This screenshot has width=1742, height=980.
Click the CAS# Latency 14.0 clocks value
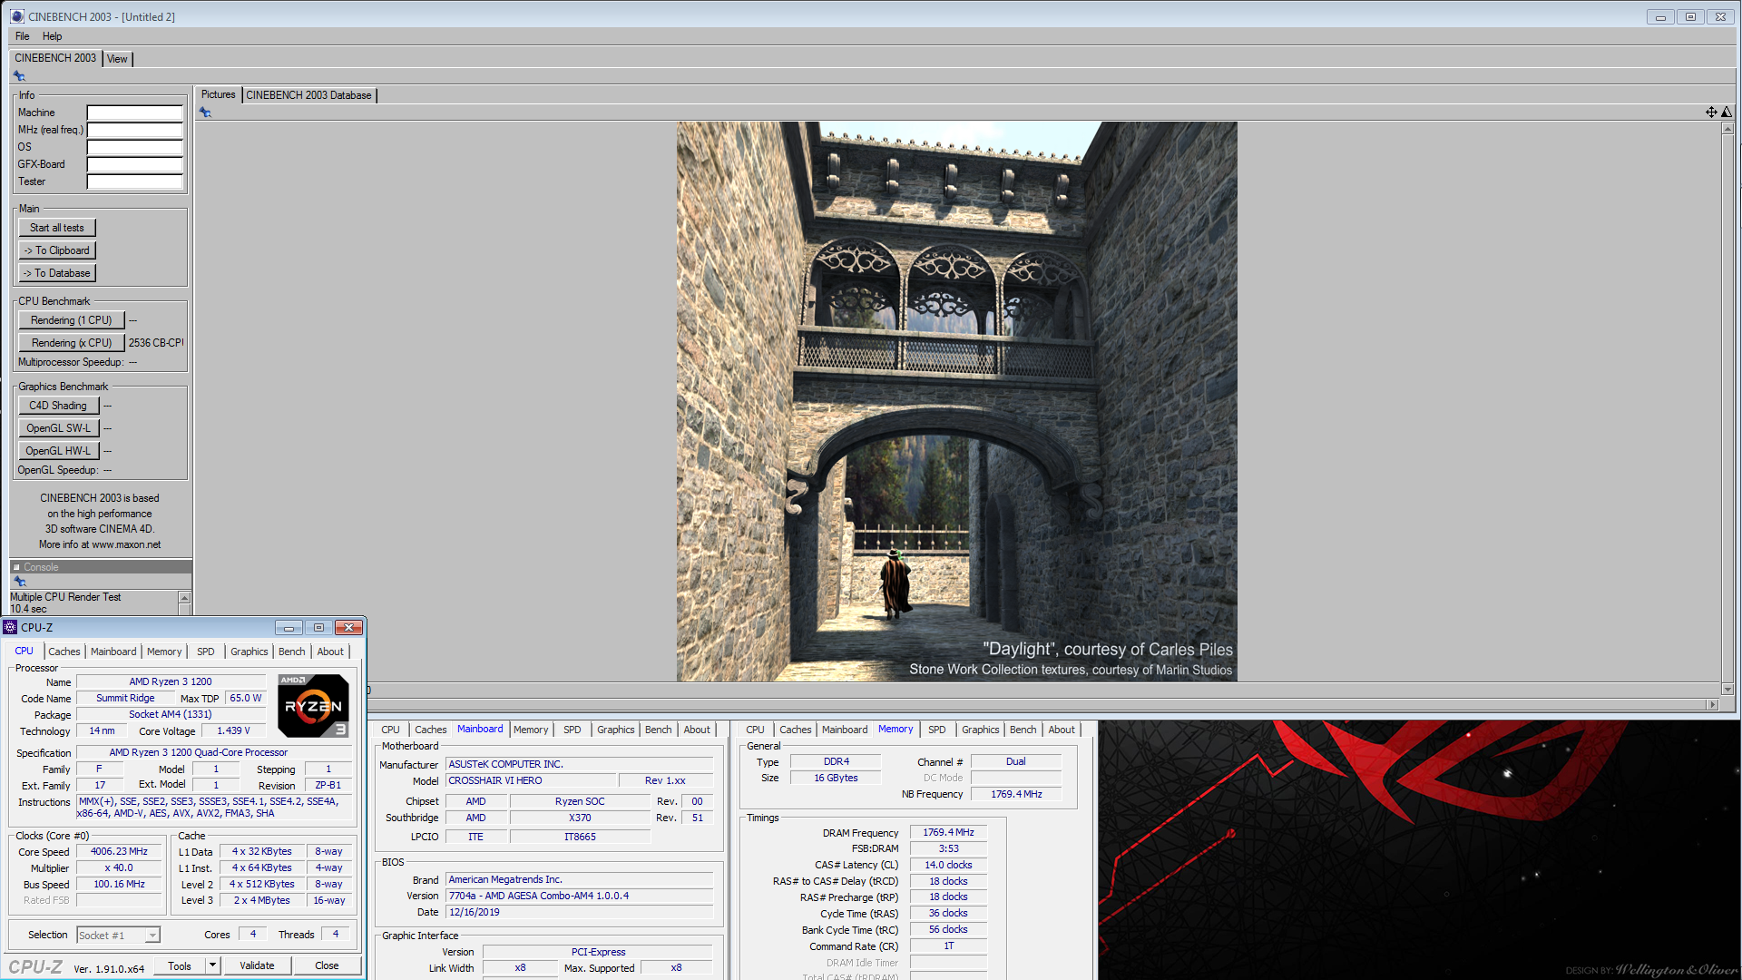pyautogui.click(x=948, y=865)
